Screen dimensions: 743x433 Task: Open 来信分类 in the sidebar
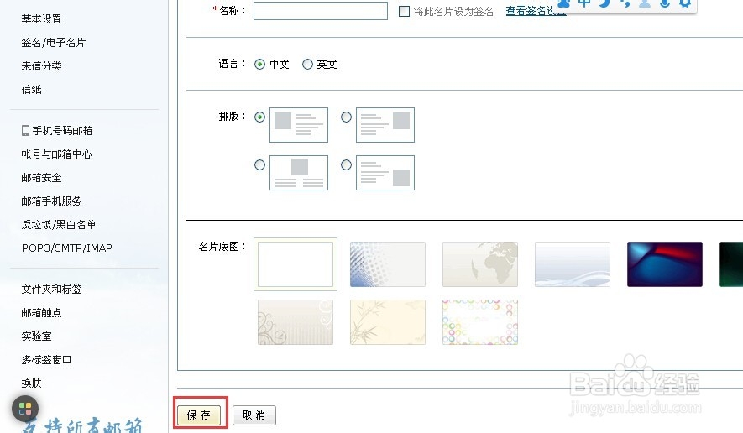[42, 65]
